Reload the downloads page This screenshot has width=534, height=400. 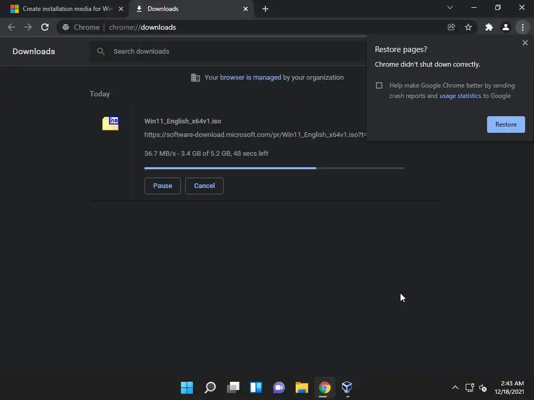click(x=45, y=27)
